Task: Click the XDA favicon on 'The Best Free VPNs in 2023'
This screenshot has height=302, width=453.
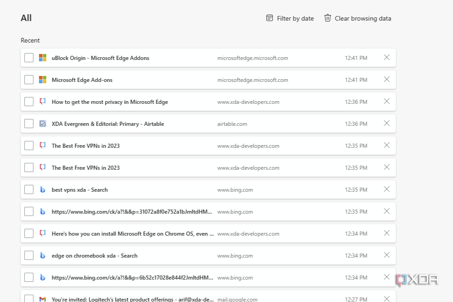Action: click(x=42, y=146)
